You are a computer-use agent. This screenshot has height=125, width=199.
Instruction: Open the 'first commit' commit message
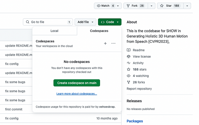pyautogui.click(x=14, y=109)
